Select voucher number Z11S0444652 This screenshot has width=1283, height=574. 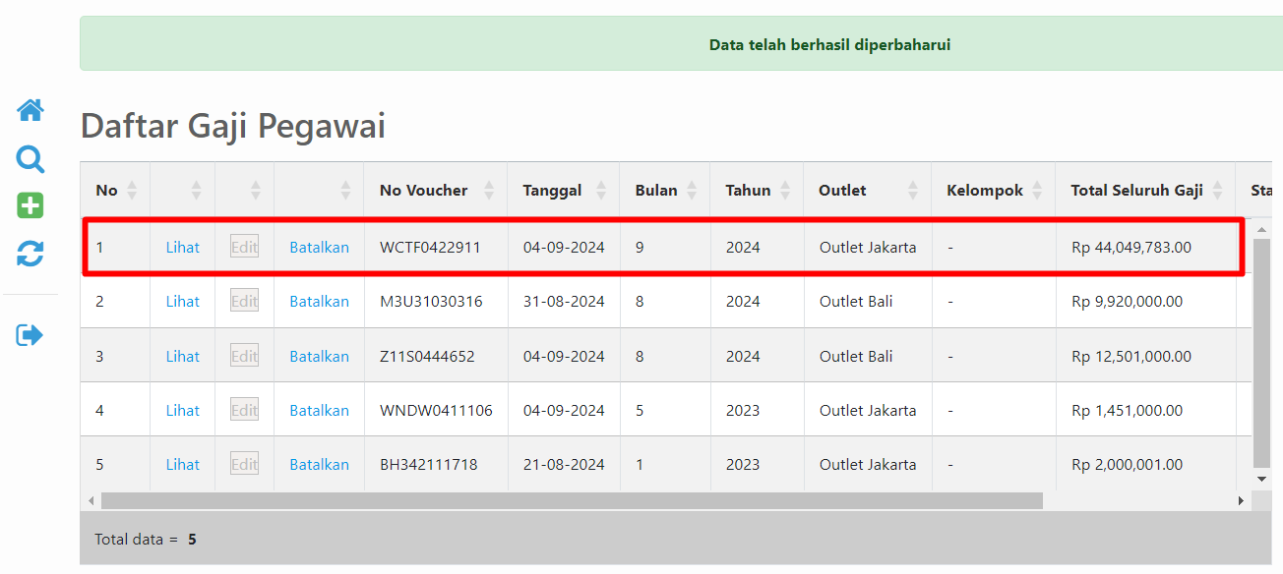point(427,357)
